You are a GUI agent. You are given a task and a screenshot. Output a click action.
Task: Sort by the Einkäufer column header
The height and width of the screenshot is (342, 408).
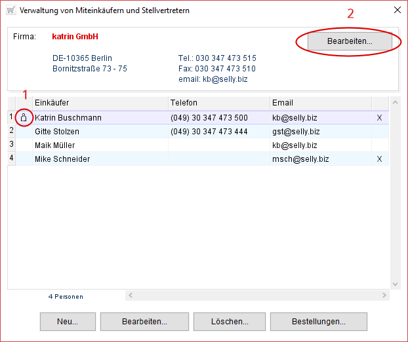click(100, 103)
